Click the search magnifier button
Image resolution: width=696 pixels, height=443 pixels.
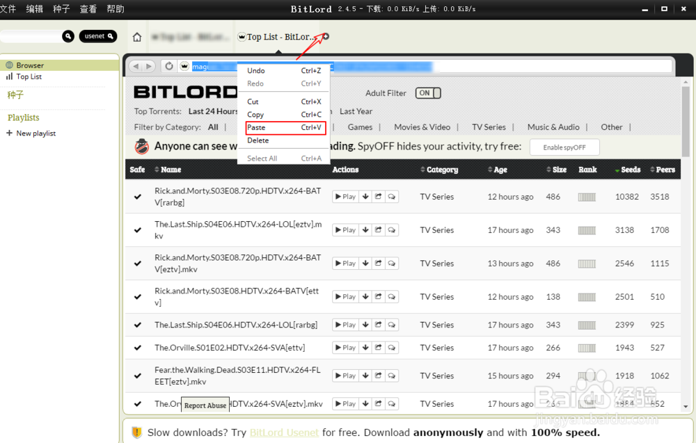(x=68, y=36)
